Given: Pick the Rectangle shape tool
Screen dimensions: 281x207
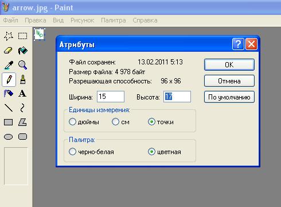Looking at the screenshot, I should (9, 122).
